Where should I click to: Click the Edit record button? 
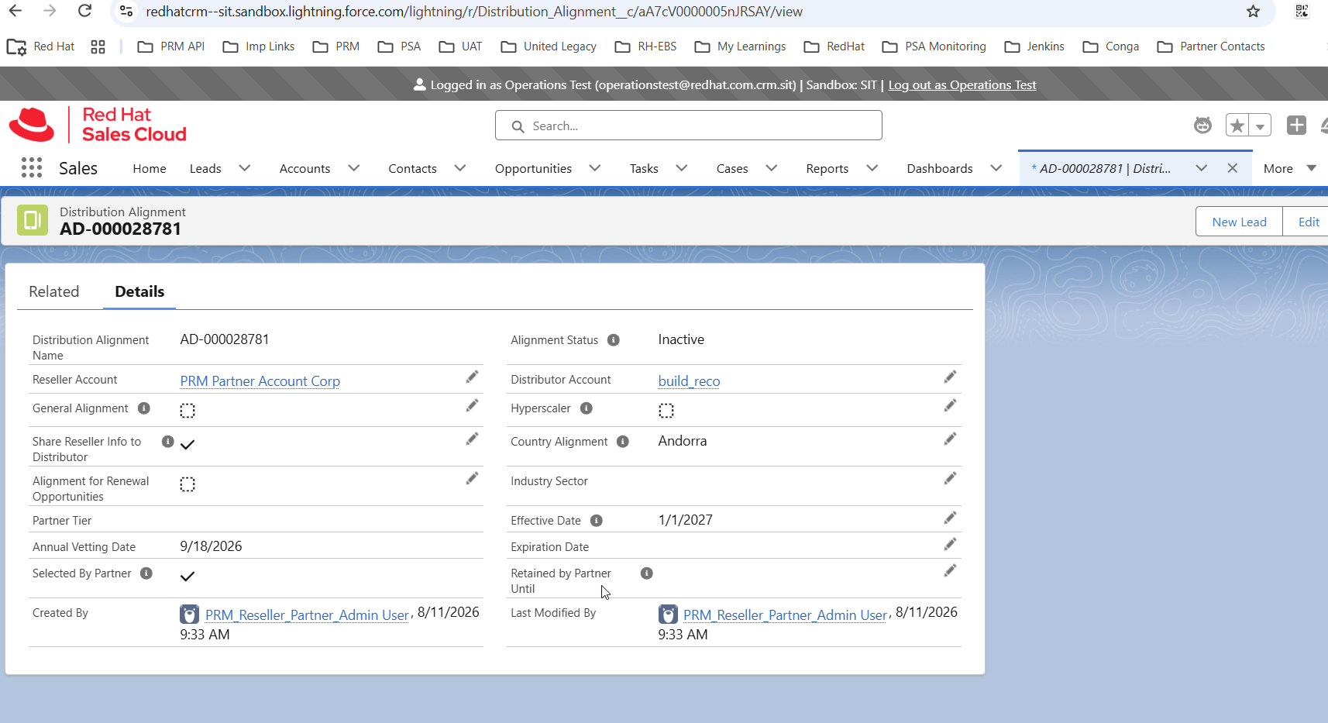point(1308,222)
